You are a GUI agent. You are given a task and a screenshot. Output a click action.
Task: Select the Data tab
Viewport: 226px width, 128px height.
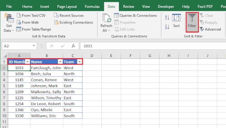click(x=111, y=7)
